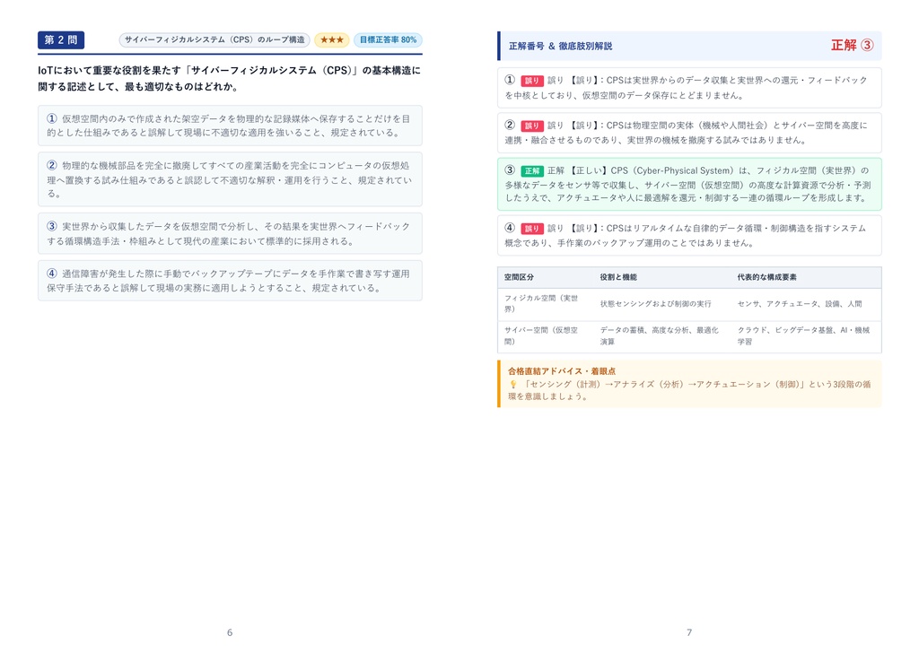Click the サイバーフィジカルシステム(CPS)のループ構造 topic tag

coord(214,39)
